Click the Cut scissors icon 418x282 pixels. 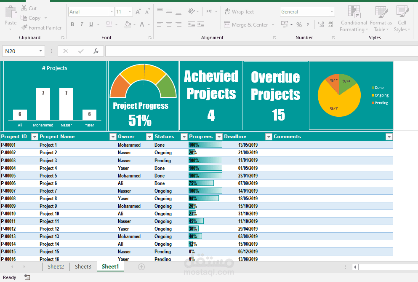coord(24,8)
